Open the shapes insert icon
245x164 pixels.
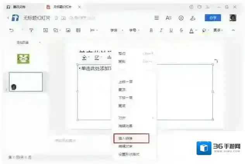[55, 30]
